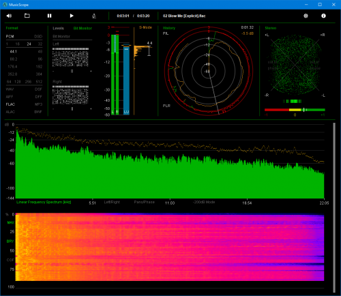Mute audio with the speaker icon
The width and height of the screenshot is (341, 296).
[9, 16]
